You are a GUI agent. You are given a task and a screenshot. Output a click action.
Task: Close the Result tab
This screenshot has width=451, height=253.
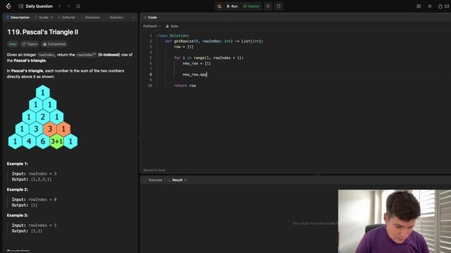click(x=185, y=180)
